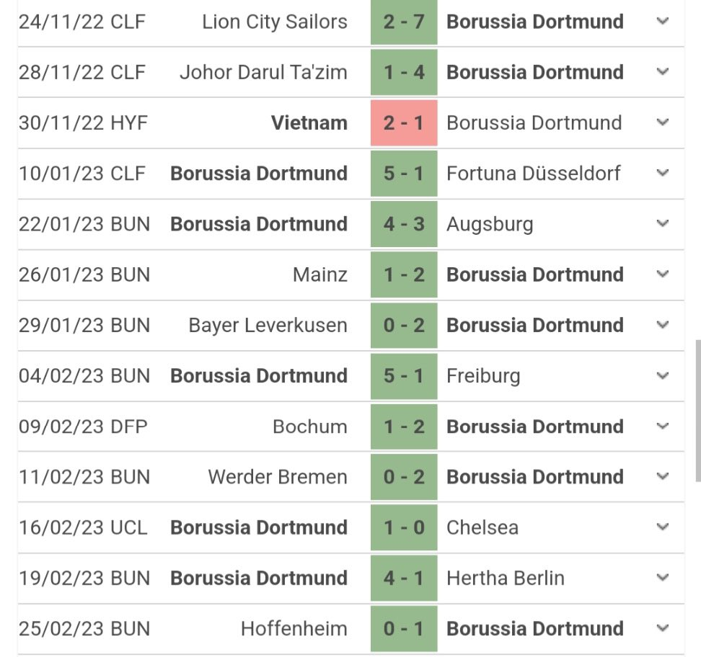Click the vertical scrollbar on the right
Viewport: 701px width, 657px height.
click(697, 411)
